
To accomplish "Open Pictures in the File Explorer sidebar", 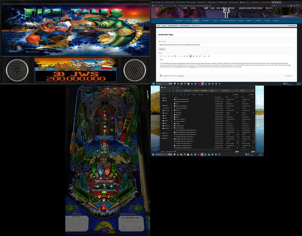I will (166, 113).
